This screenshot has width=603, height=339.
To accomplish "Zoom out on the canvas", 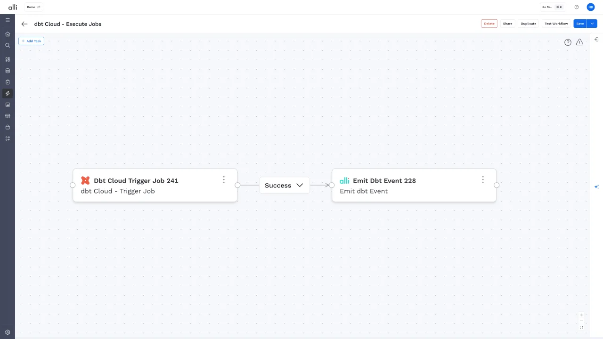I will click(581, 321).
